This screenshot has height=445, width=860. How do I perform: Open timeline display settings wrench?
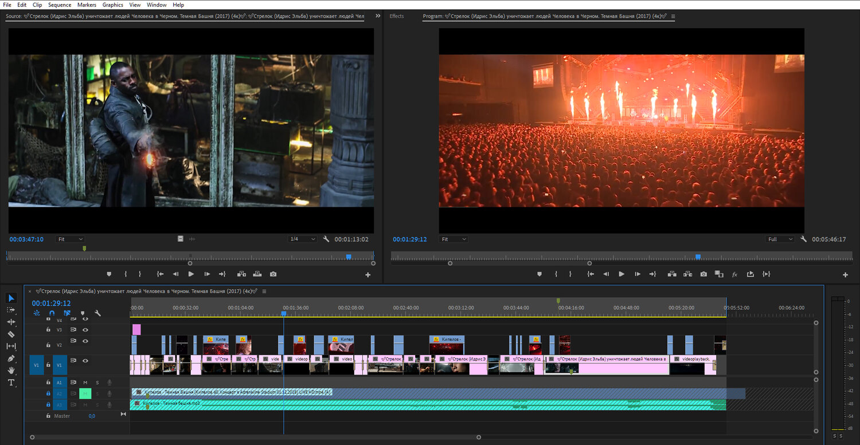click(98, 313)
